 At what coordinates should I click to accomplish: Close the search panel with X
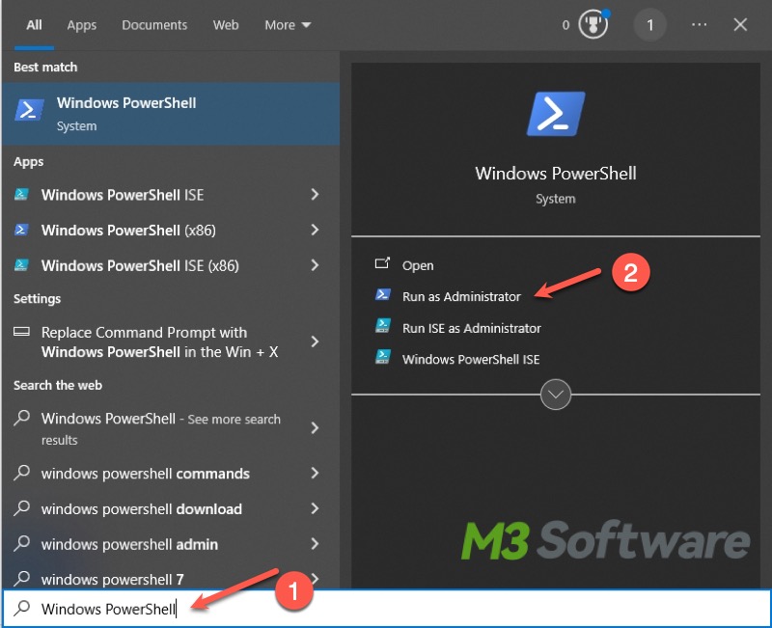740,25
